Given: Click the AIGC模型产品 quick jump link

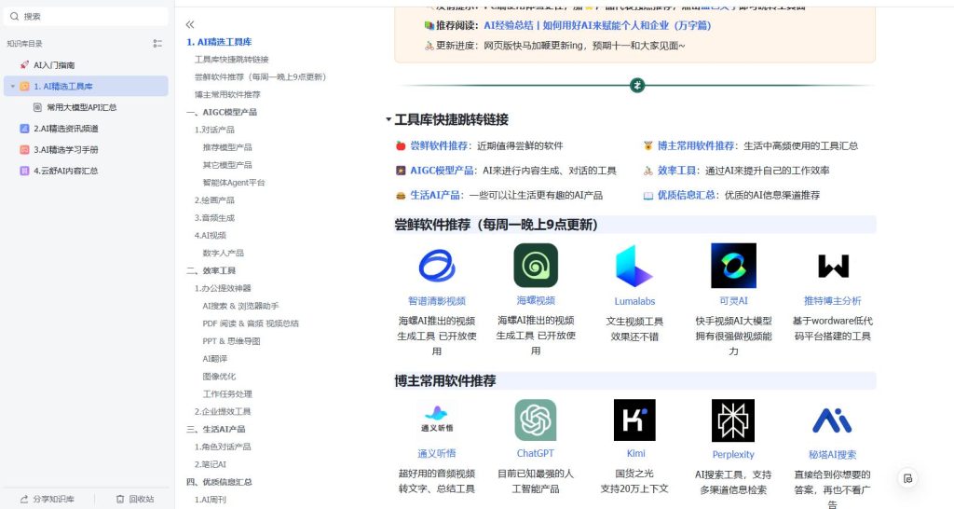Looking at the screenshot, I should coord(442,171).
